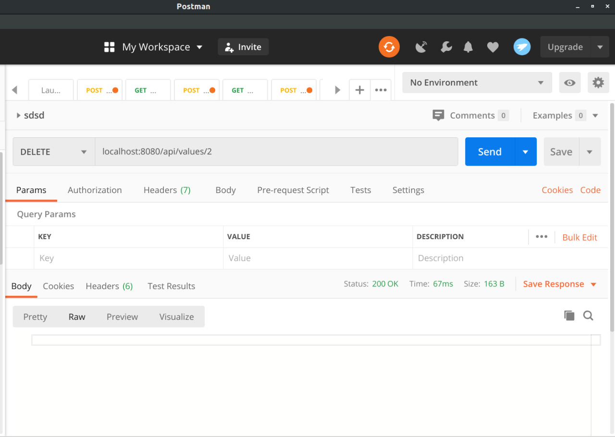Copy response with the copy icon
Screen dimensions: 615x437
click(x=569, y=316)
